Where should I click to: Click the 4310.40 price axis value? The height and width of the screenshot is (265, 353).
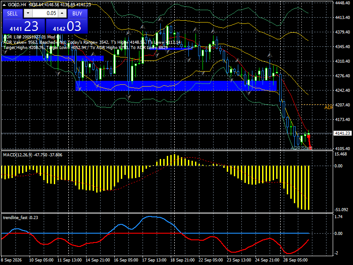pos(342,61)
